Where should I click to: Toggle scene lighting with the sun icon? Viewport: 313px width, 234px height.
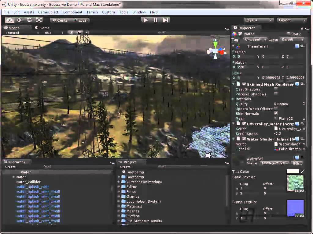pyautogui.click(x=71, y=32)
